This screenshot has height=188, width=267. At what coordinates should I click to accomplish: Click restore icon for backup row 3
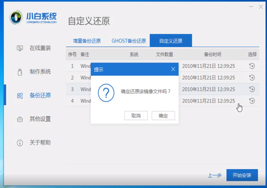252,89
